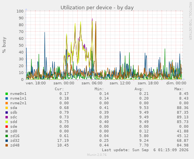This screenshot has width=194, height=159.
Task: Click zd32 current value 17.19
Action: click(x=63, y=141)
